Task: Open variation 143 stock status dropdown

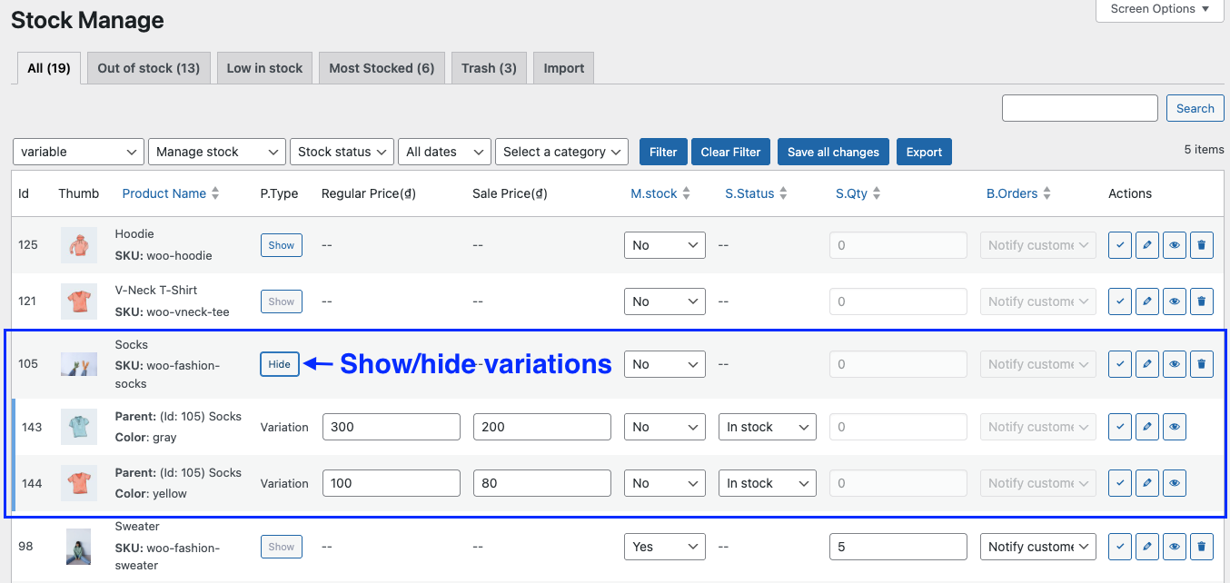Action: 768,427
